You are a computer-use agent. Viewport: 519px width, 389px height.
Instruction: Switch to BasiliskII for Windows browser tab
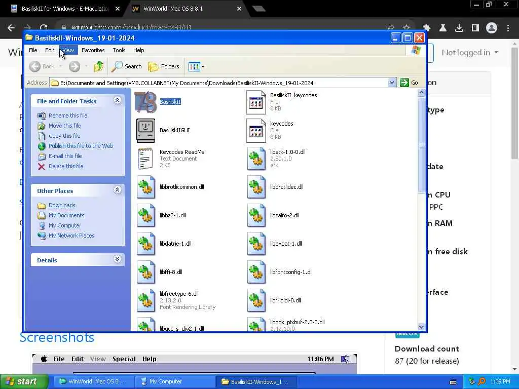(64, 9)
